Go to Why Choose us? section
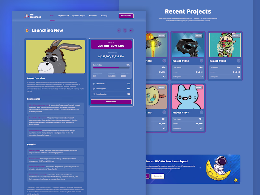260x195 pixels. click(63, 16)
